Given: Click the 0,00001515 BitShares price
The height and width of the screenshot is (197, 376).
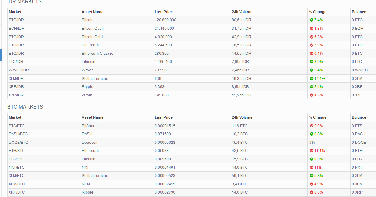Looking at the screenshot, I should click(165, 126).
